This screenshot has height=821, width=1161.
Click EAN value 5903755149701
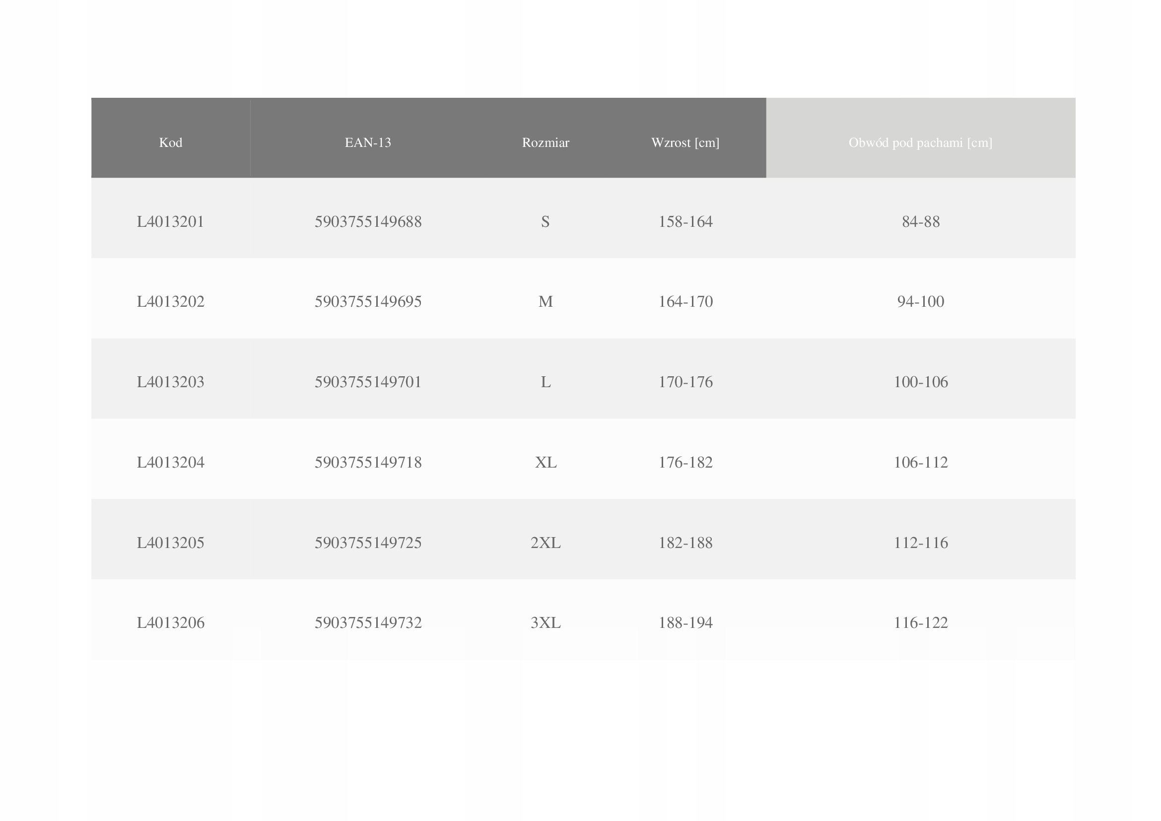[368, 382]
